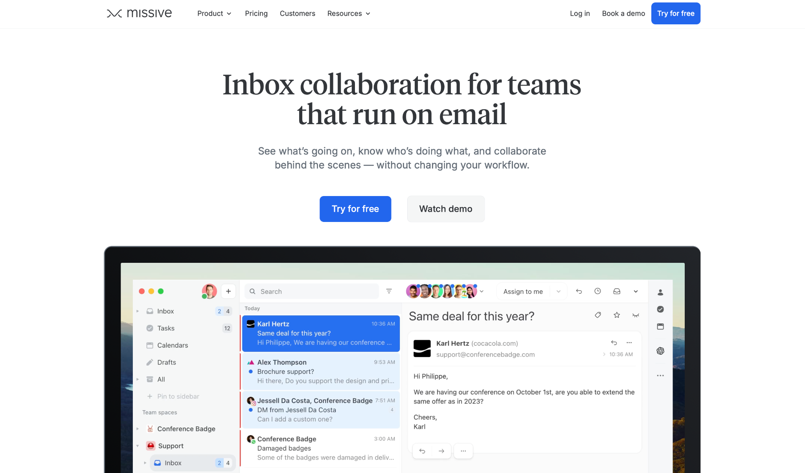The width and height of the screenshot is (805, 473).
Task: Open the Customers page
Action: [298, 13]
